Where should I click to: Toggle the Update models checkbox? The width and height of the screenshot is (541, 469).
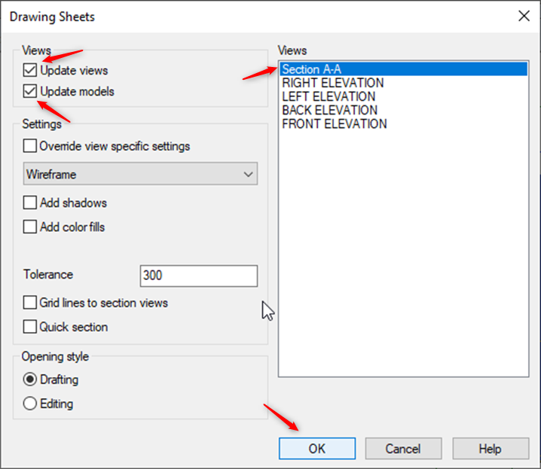[x=30, y=92]
